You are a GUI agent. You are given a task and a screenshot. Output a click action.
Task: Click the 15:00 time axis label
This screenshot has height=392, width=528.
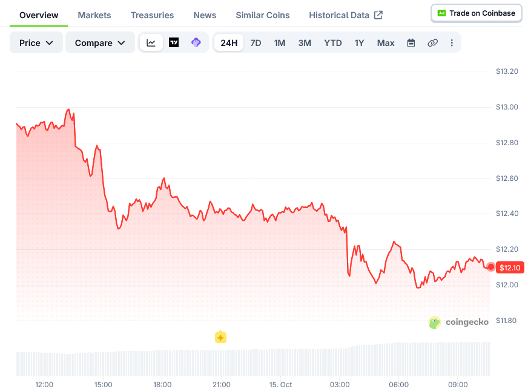[x=103, y=384]
